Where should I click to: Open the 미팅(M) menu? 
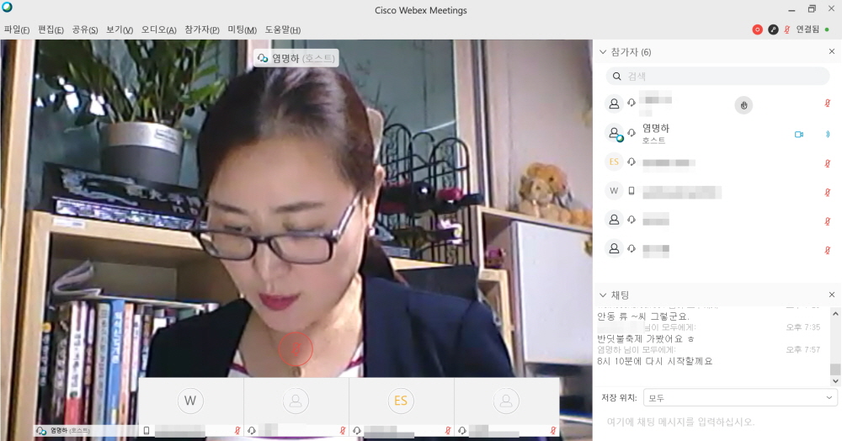[x=242, y=29]
